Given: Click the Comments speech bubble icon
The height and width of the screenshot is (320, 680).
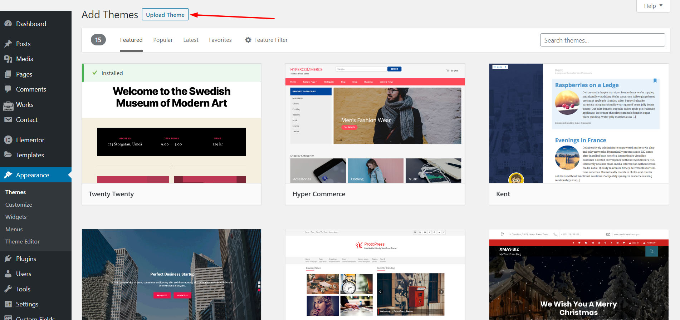Looking at the screenshot, I should point(8,89).
